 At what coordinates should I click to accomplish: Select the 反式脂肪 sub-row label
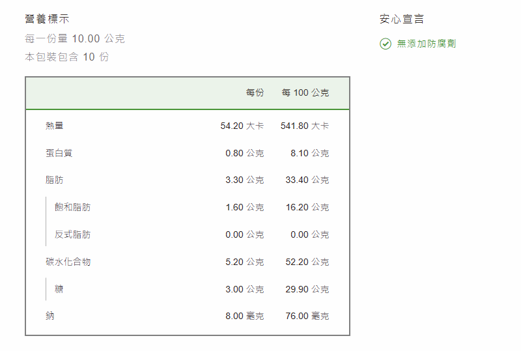tap(72, 234)
